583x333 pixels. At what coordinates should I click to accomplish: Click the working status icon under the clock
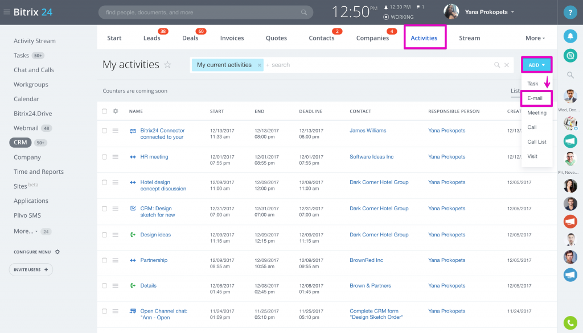click(x=386, y=17)
